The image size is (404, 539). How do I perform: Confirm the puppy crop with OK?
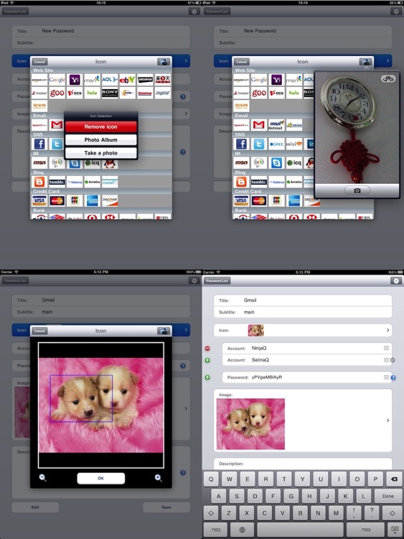click(x=100, y=478)
